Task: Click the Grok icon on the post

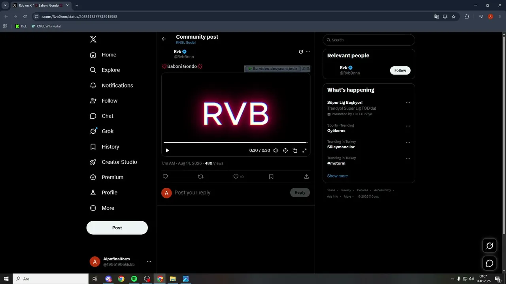Action: (x=301, y=52)
